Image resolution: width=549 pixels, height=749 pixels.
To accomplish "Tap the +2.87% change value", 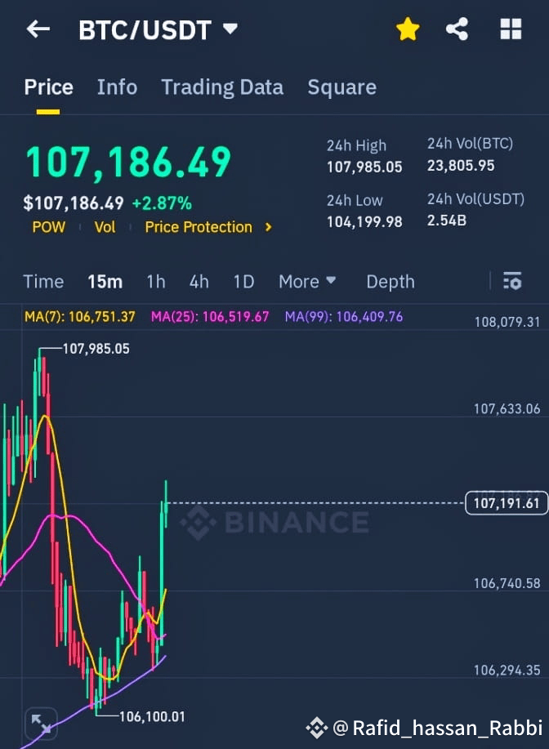I will click(162, 203).
